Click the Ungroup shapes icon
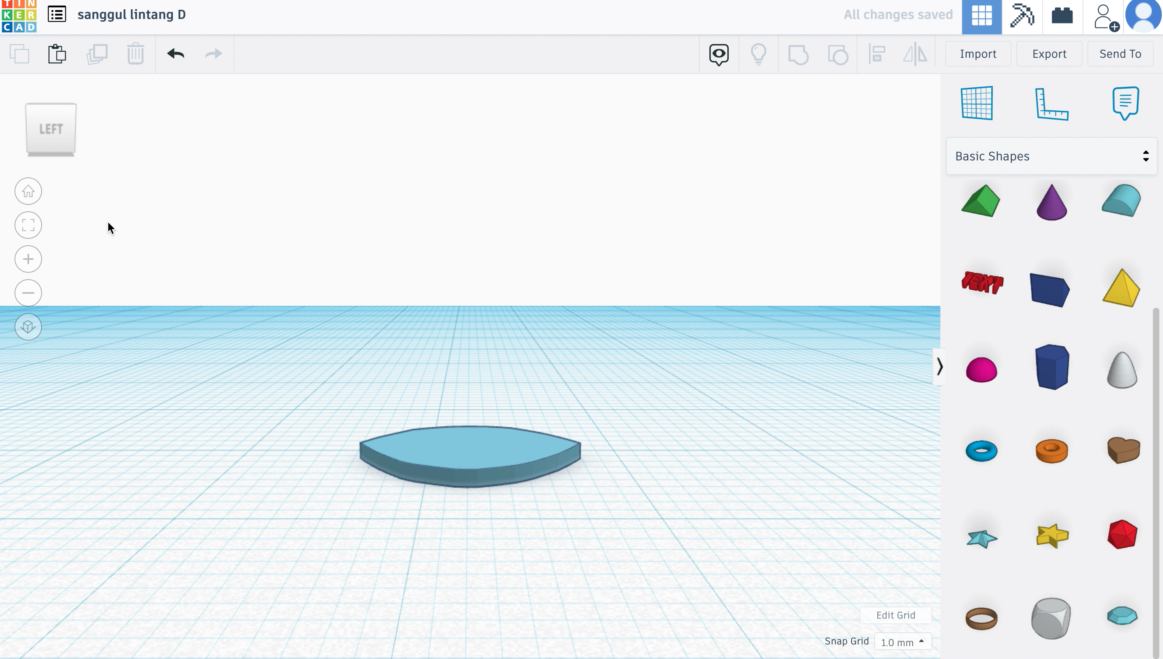Image resolution: width=1163 pixels, height=659 pixels. 838,54
